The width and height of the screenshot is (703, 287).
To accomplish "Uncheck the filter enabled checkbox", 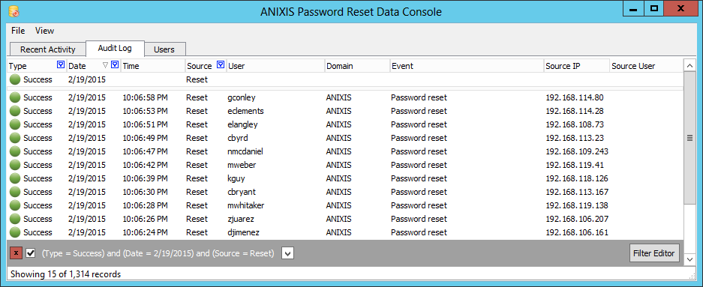I will point(31,253).
